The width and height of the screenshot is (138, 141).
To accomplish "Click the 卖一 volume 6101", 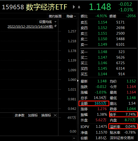I will point(120,44).
